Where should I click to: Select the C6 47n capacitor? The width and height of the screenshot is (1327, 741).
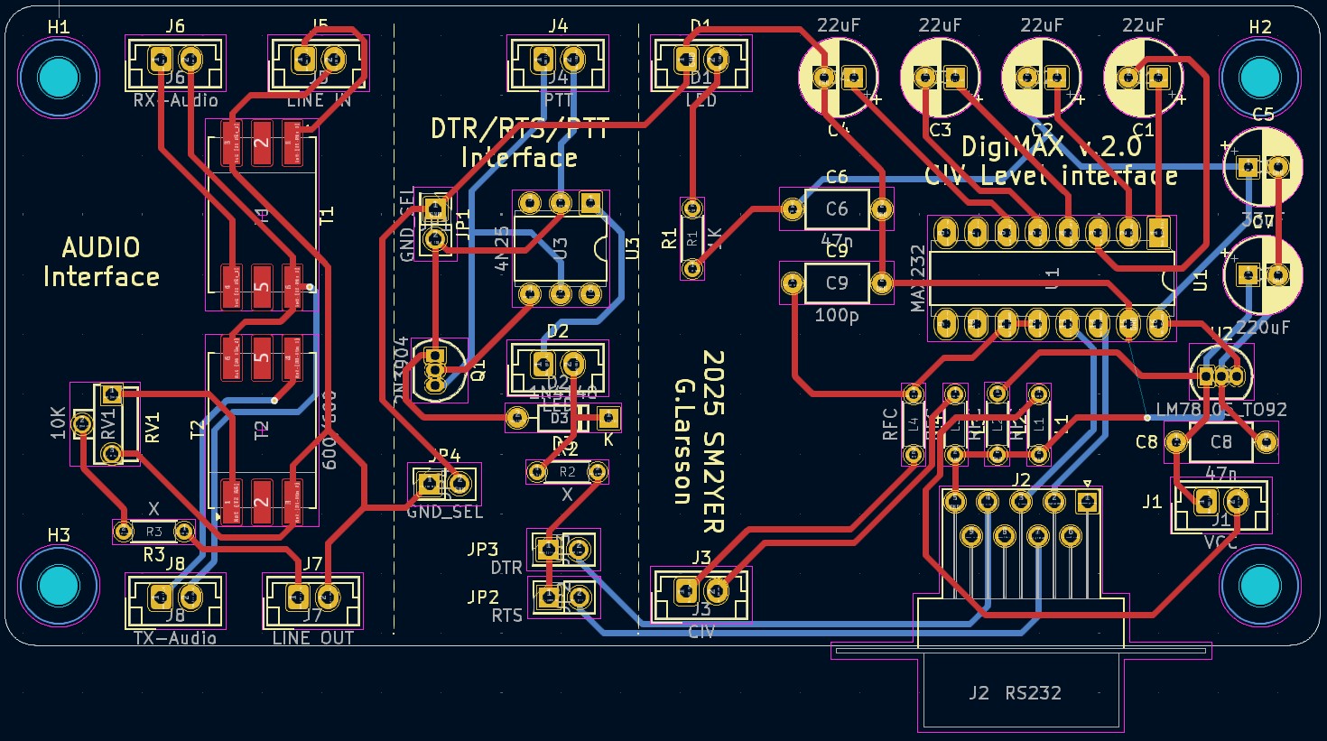pyautogui.click(x=837, y=210)
